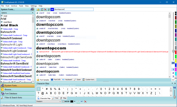Switch to the Font Info tab

(56, 80)
